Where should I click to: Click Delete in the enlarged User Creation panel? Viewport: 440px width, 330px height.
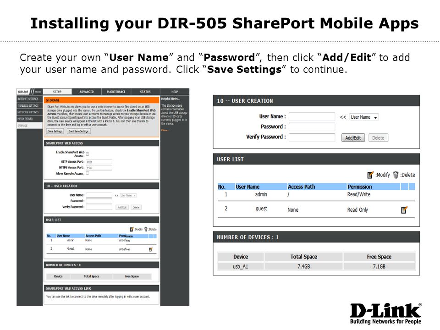pos(378,138)
